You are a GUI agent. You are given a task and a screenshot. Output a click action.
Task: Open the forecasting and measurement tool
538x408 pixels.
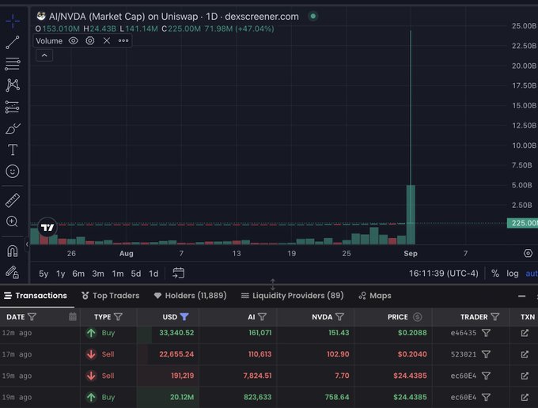[x=13, y=107]
